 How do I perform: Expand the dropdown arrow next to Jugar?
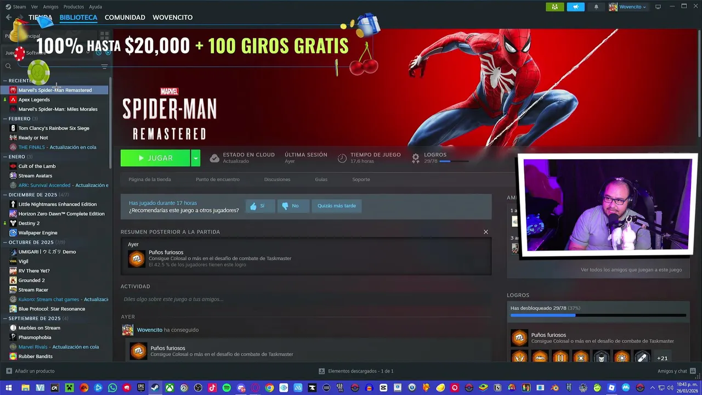point(196,158)
